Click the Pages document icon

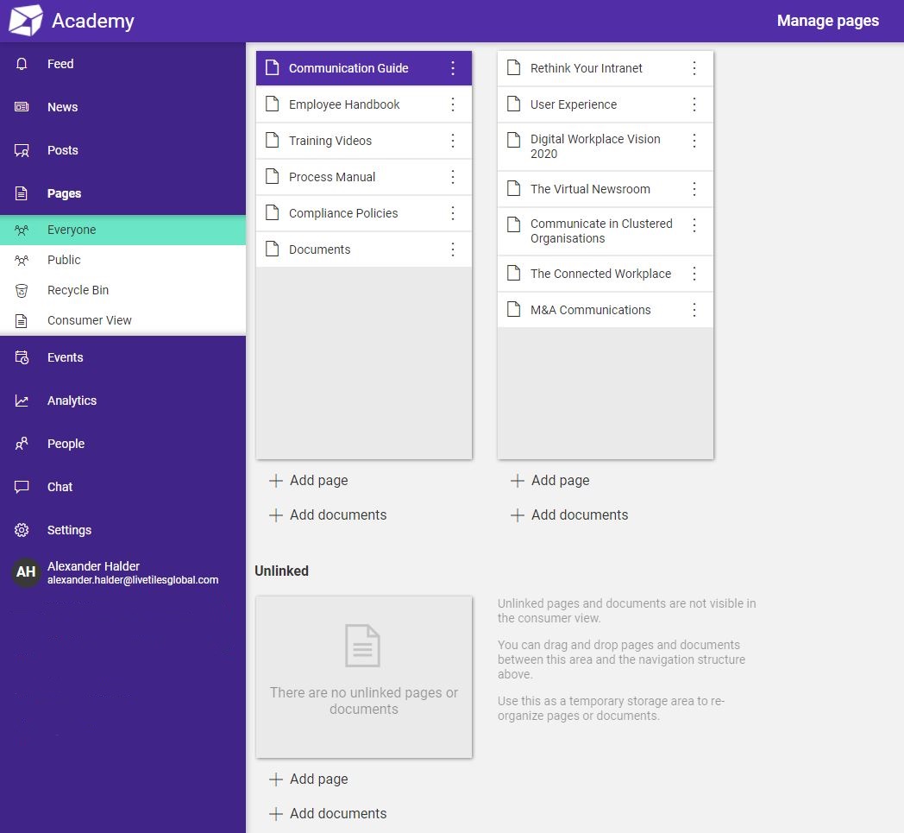22,193
